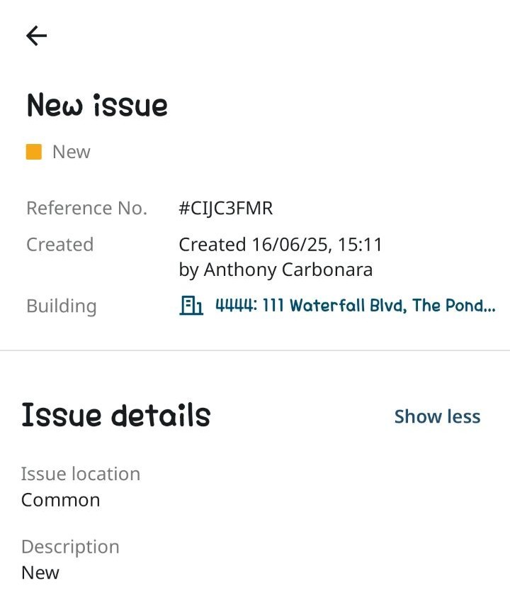The image size is (510, 615).
Task: Tap the back arrow icon
Action: coord(36,35)
